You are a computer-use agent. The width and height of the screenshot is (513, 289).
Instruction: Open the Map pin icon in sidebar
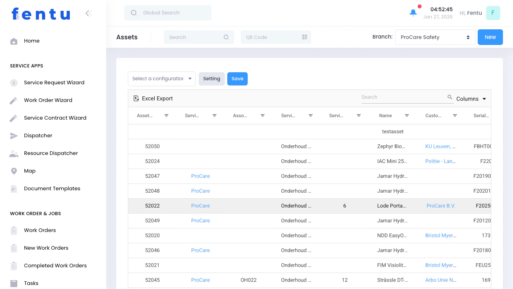tap(14, 171)
